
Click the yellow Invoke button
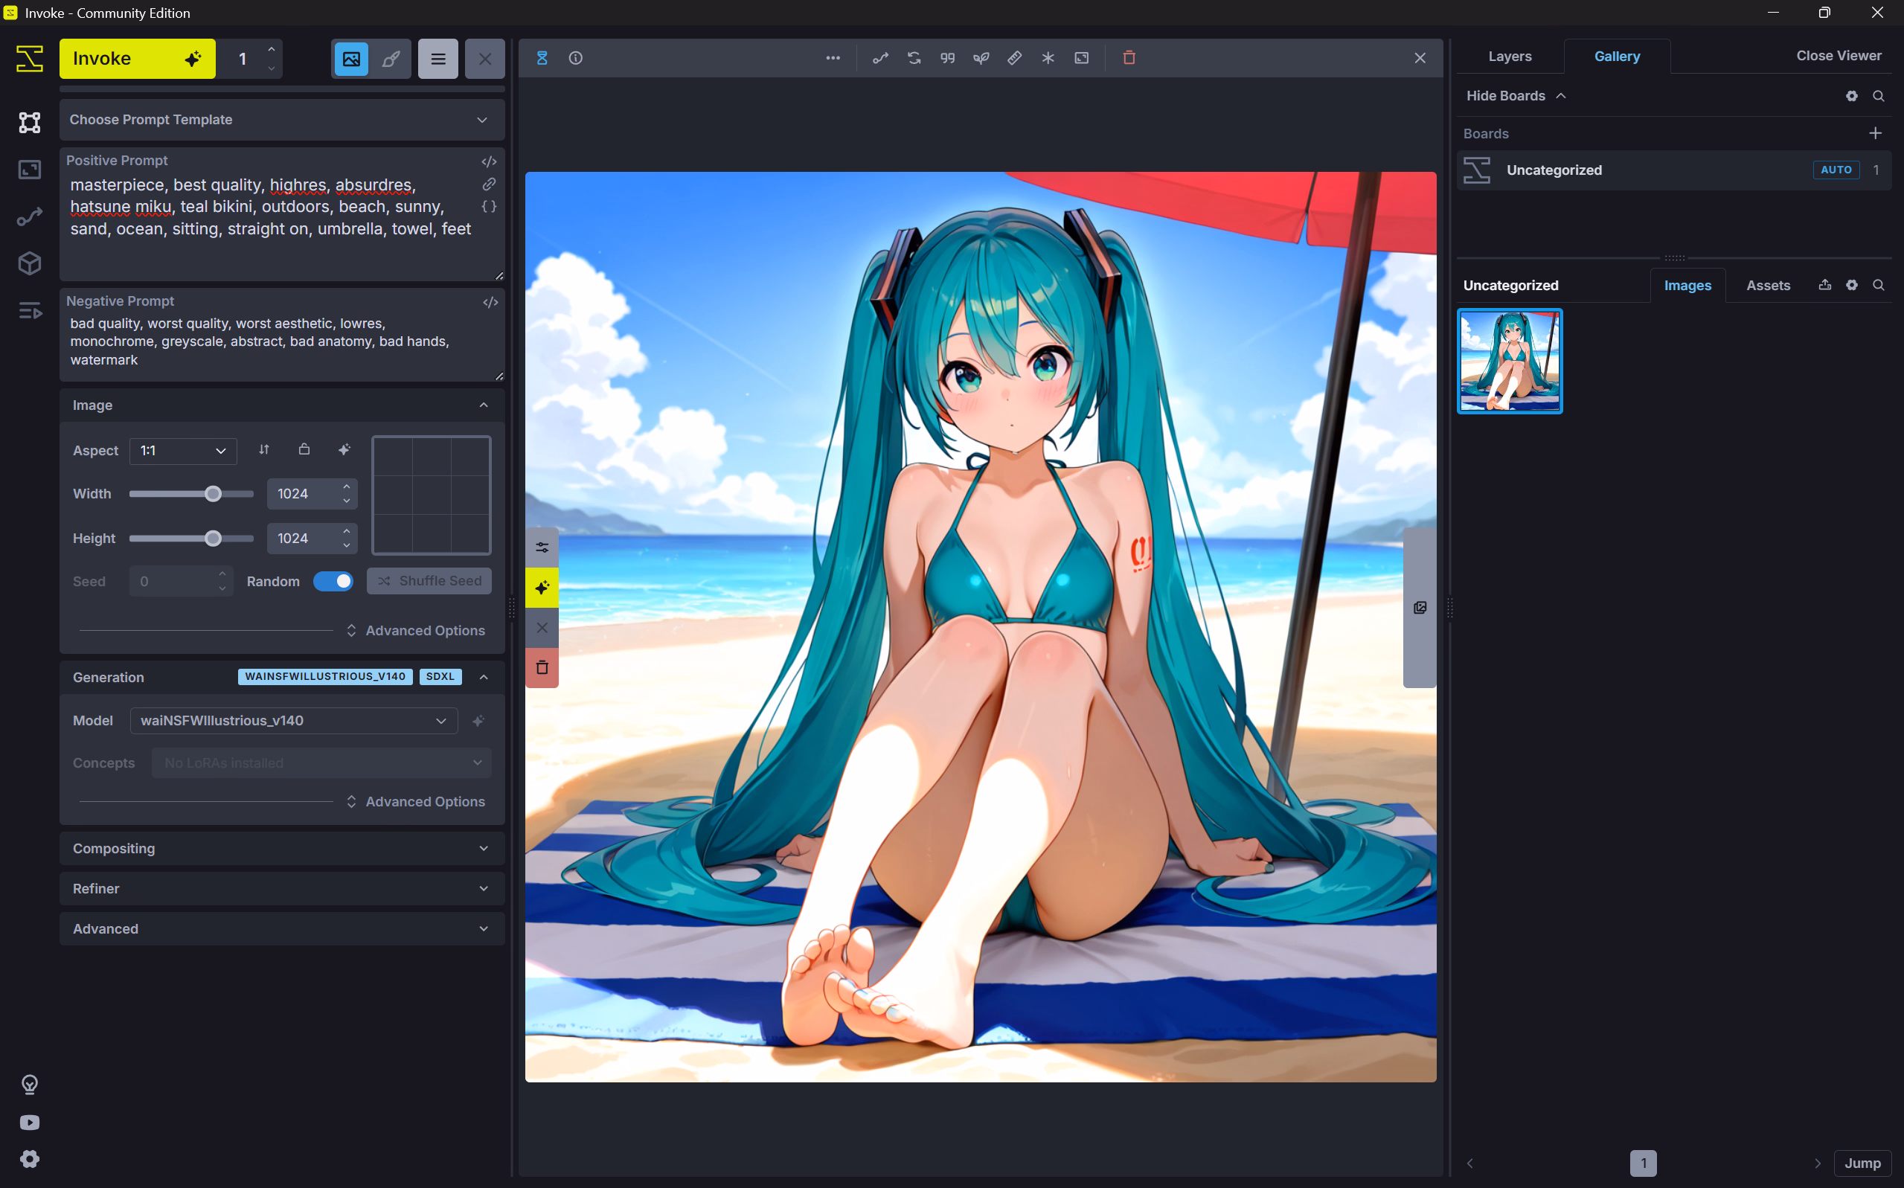(138, 59)
